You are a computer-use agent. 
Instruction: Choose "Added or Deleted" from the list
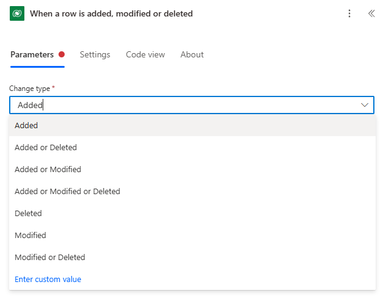click(x=46, y=147)
